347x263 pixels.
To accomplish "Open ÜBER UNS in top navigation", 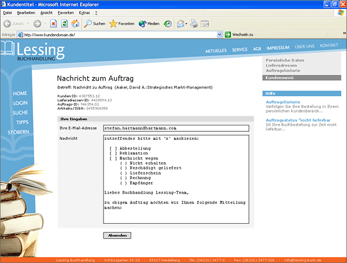I will point(304,46).
